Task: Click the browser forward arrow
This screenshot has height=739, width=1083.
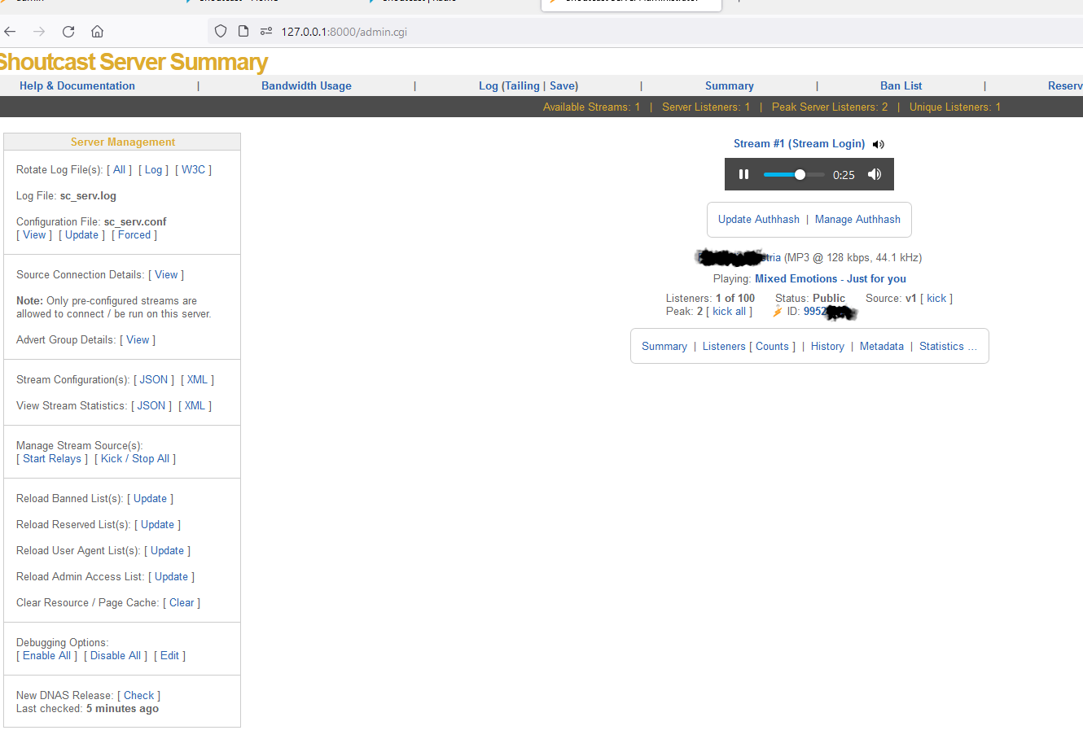Action: (x=39, y=32)
